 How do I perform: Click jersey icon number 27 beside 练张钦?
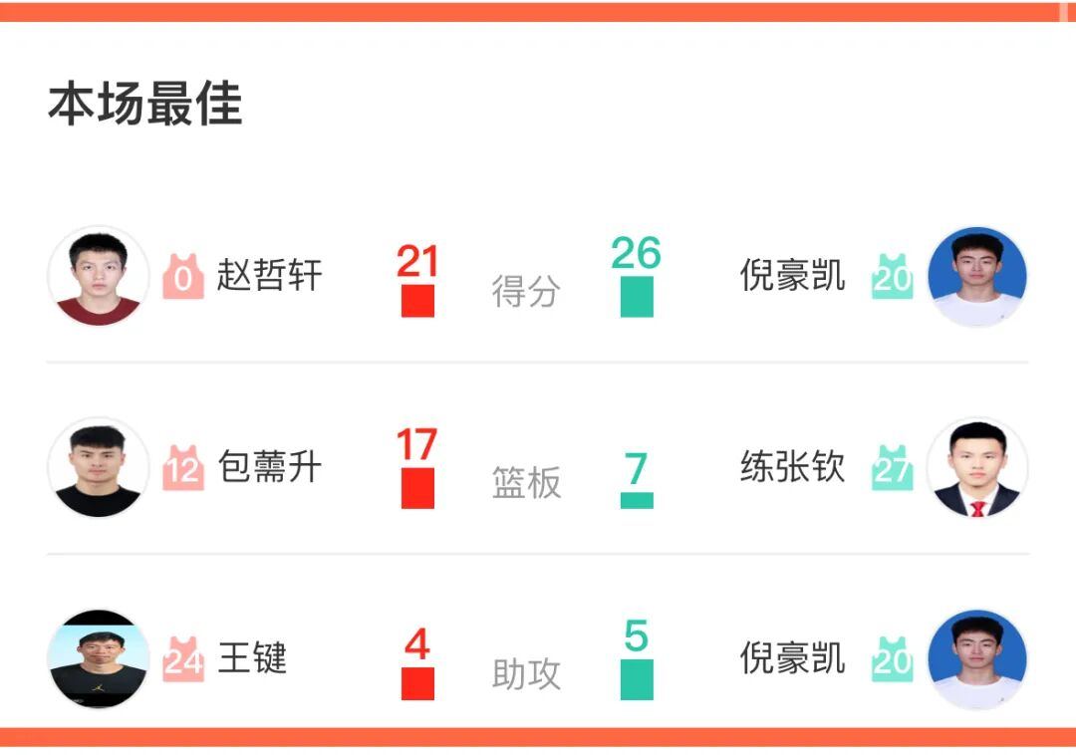click(x=893, y=468)
